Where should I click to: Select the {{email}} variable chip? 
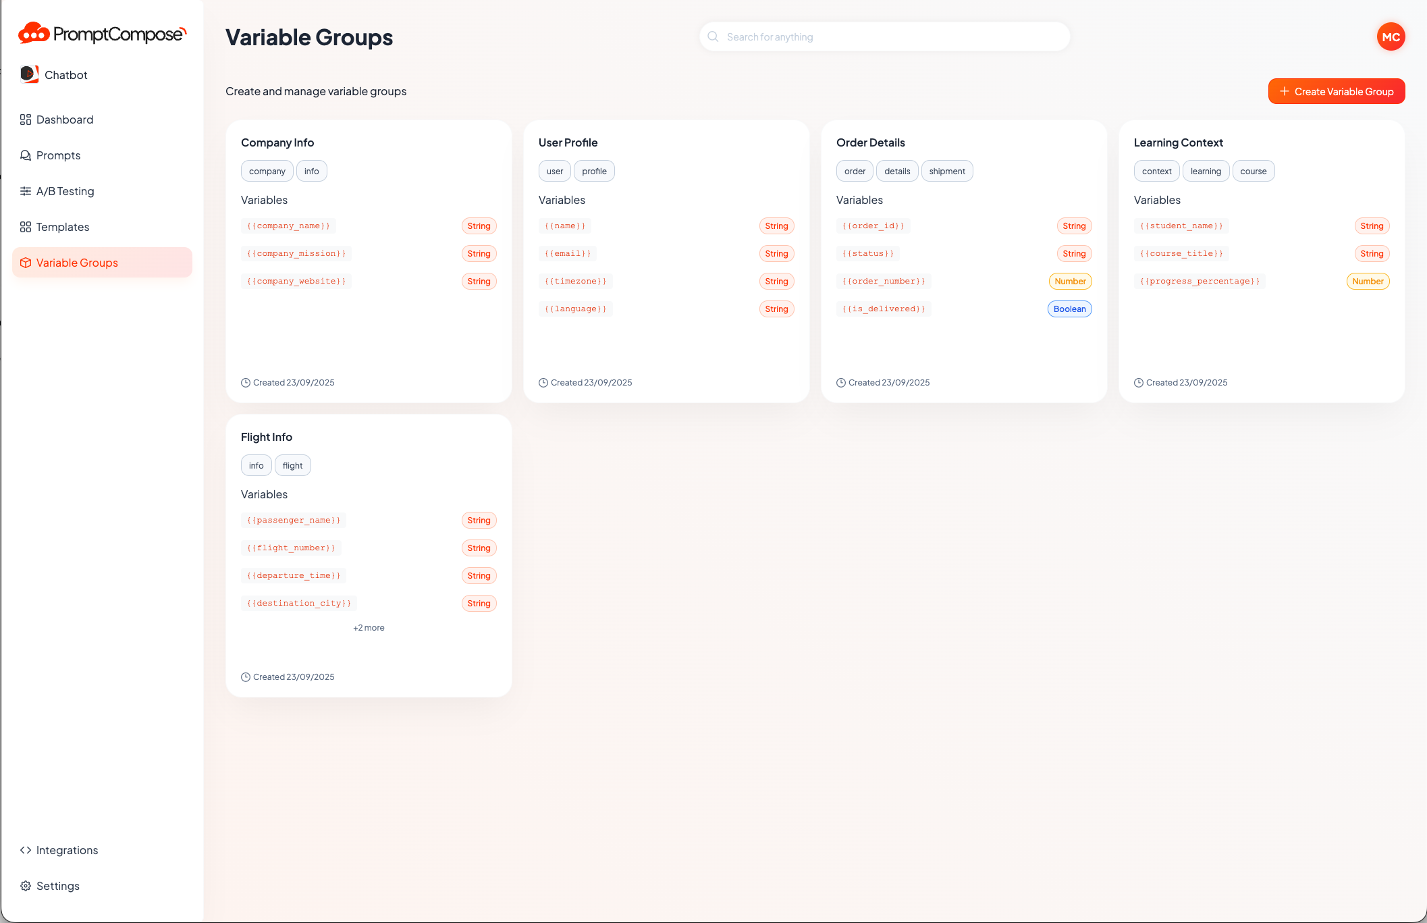(x=568, y=253)
